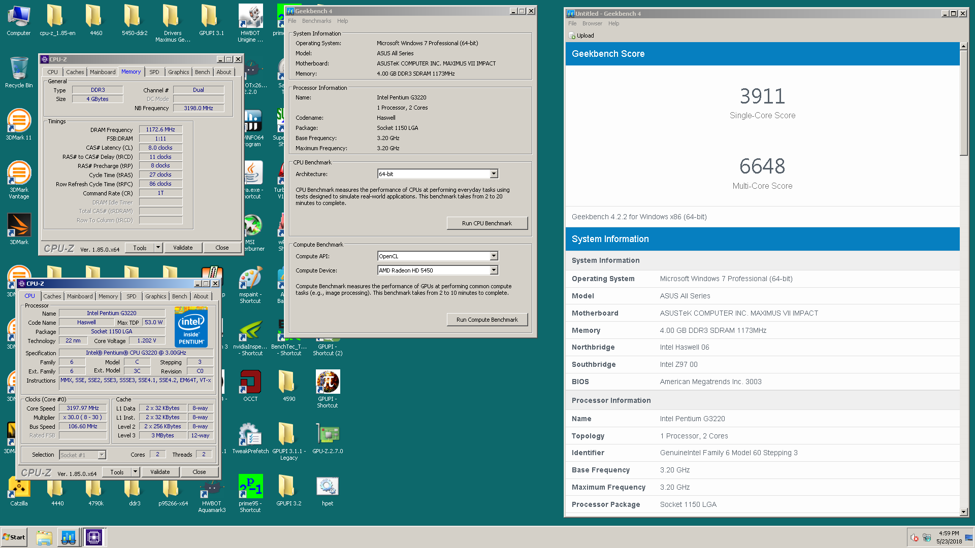The width and height of the screenshot is (975, 548).
Task: Open the Recycle Bin icon
Action: pos(19,73)
